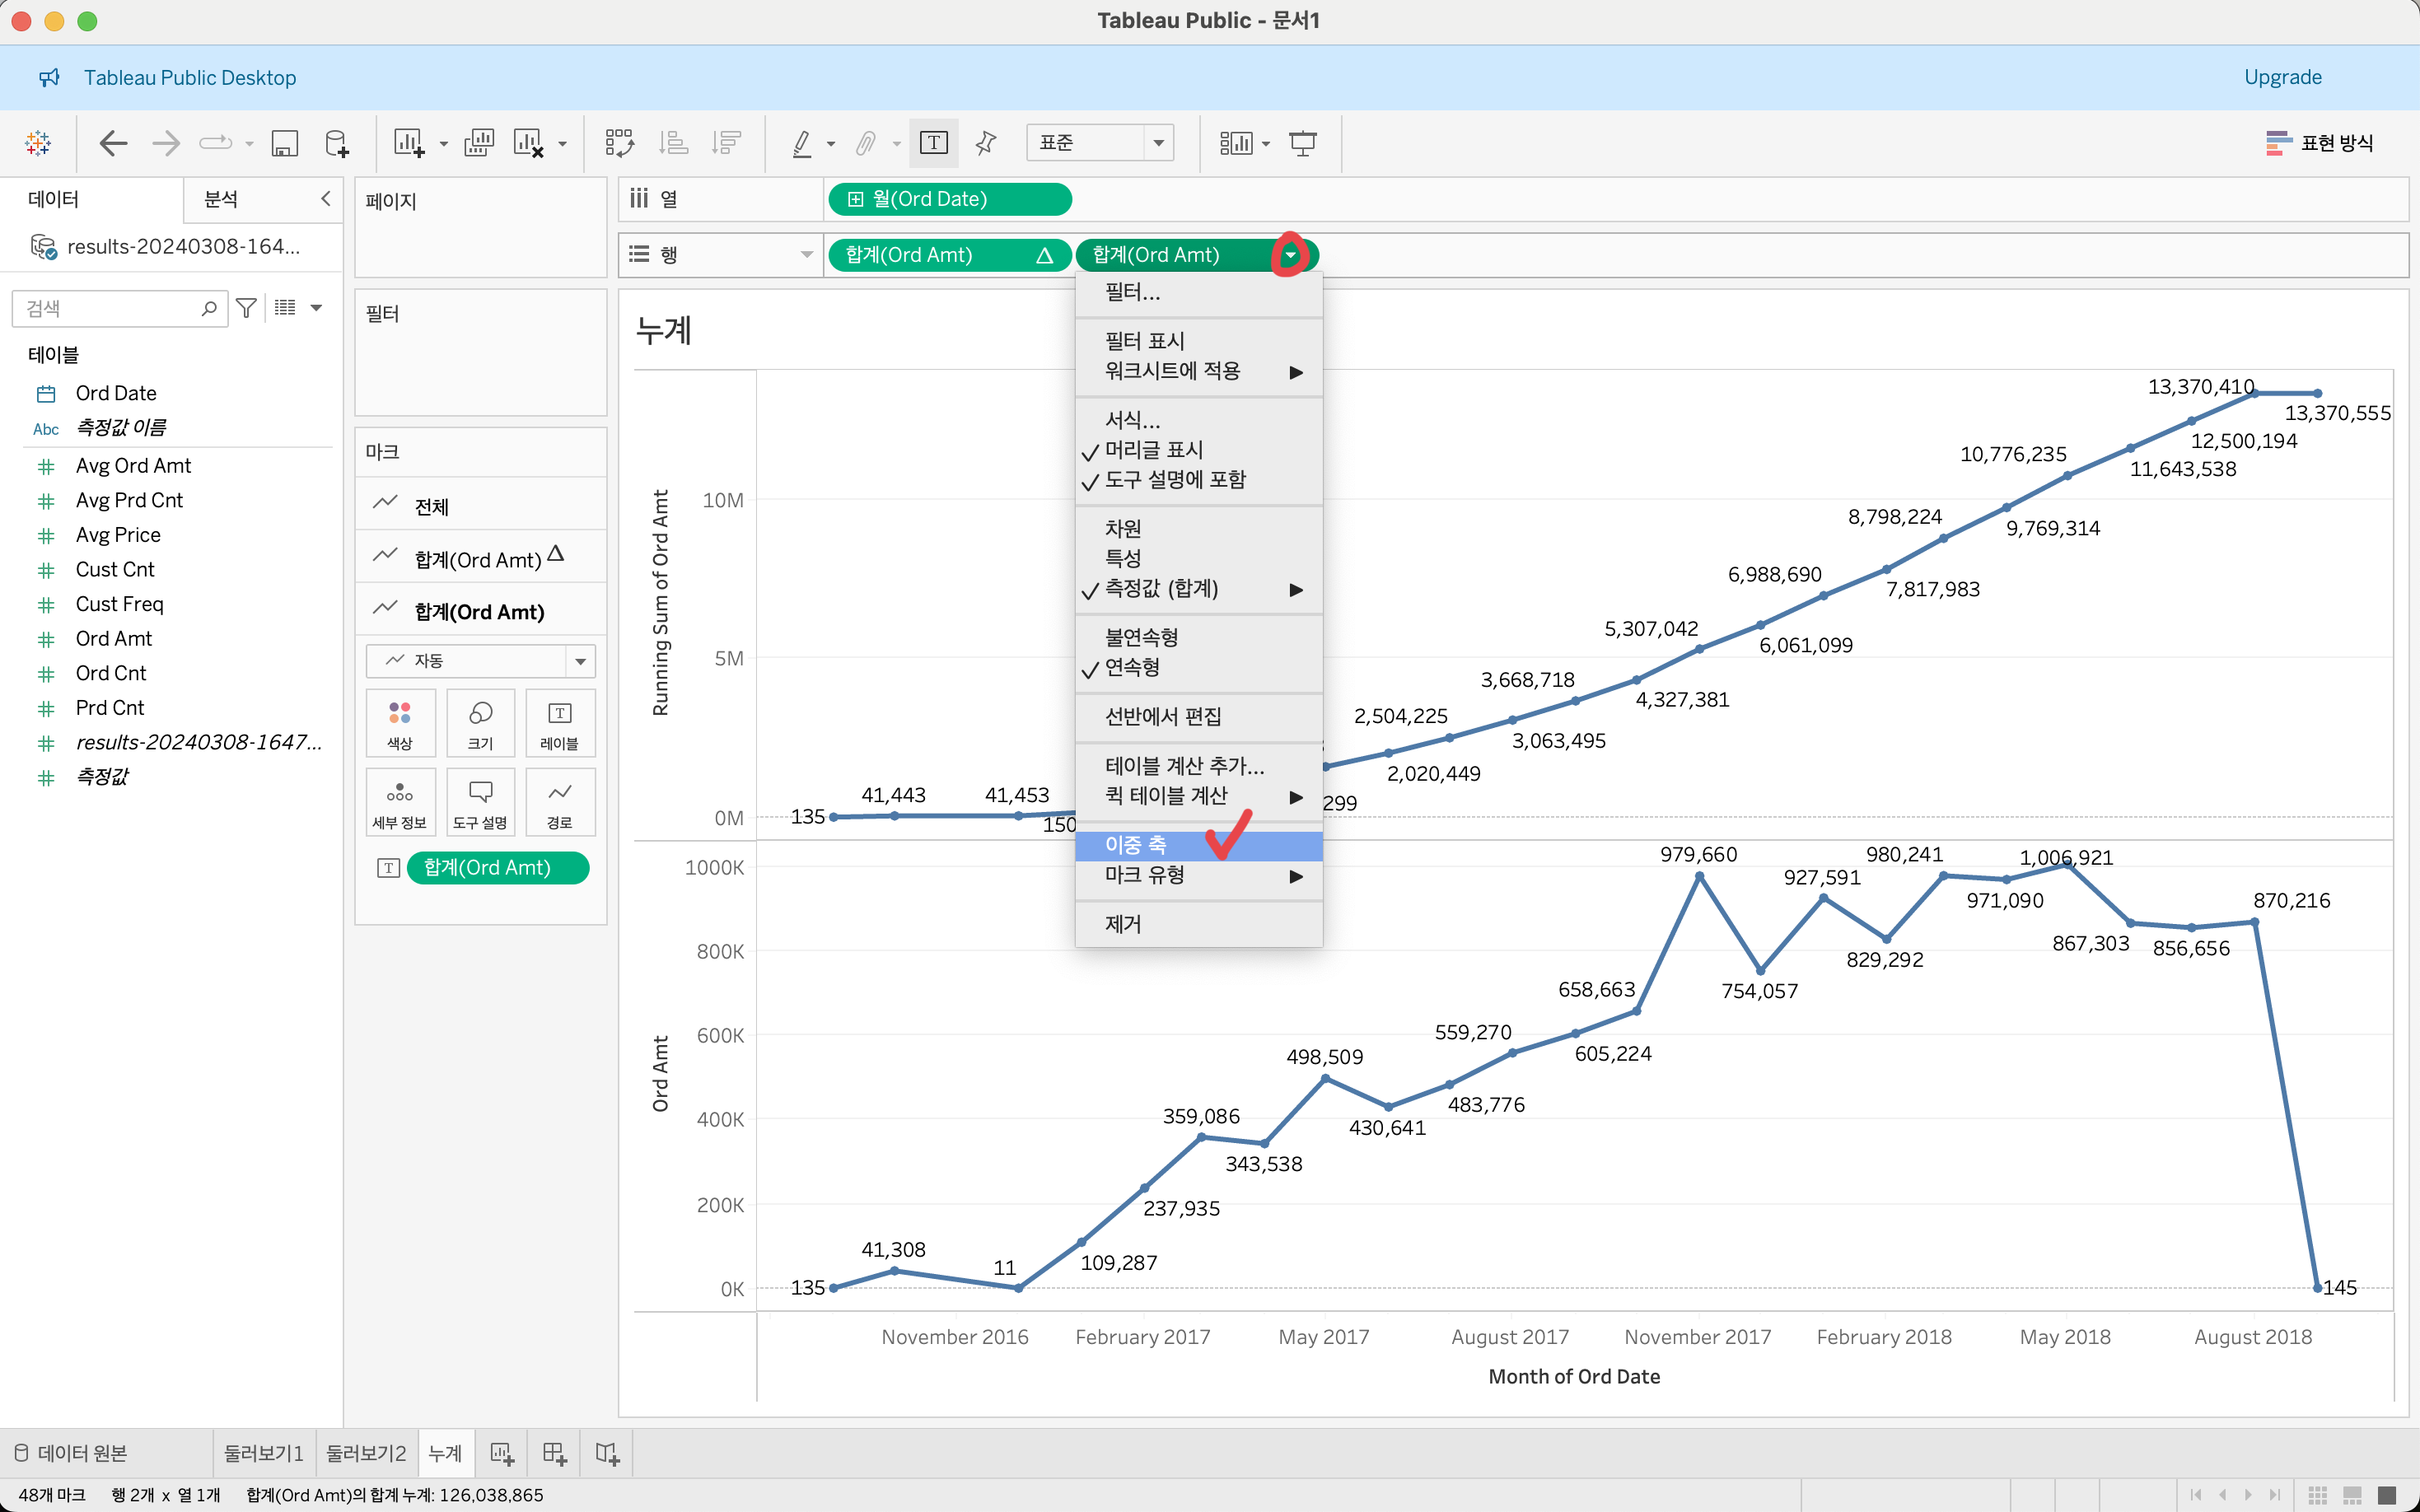The height and width of the screenshot is (1512, 2420).
Task: Click the Upgrade link
Action: [2282, 77]
